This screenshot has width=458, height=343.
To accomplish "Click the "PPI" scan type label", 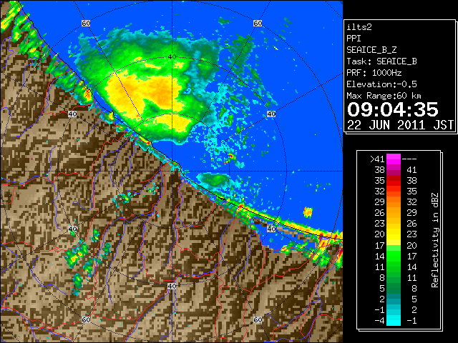I will pos(354,39).
